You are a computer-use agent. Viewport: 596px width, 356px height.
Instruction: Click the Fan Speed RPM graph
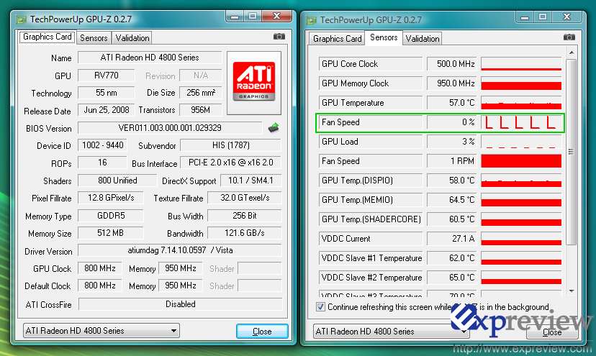tap(521, 160)
